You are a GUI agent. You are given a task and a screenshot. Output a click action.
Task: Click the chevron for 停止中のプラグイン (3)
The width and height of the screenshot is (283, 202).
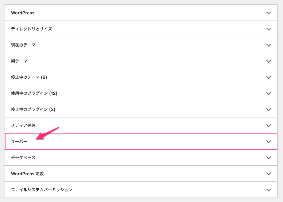(269, 110)
